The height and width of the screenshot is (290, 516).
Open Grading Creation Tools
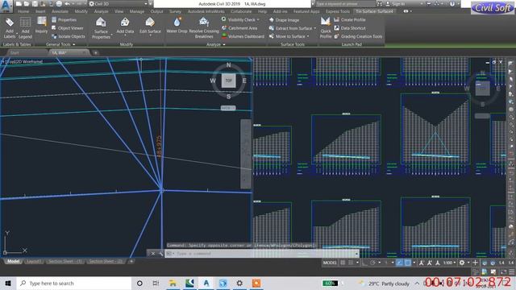tap(358, 36)
